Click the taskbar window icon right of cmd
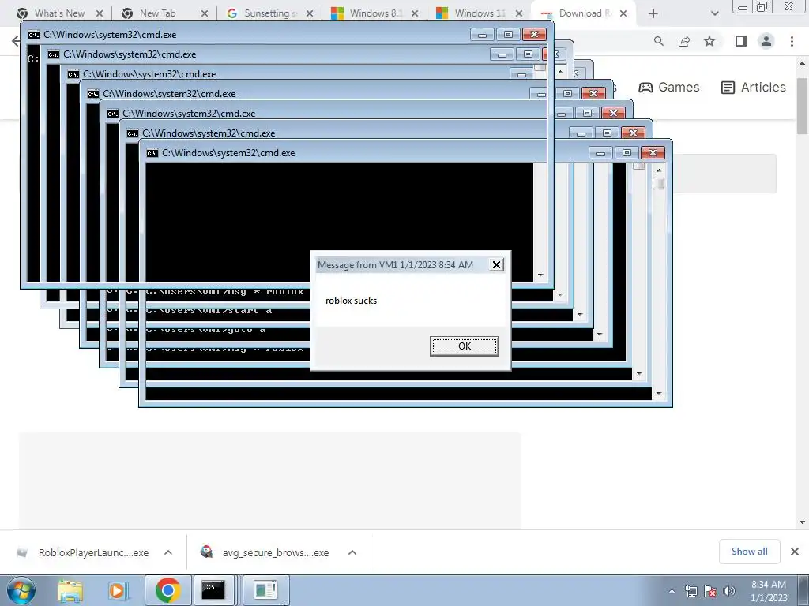The image size is (809, 606). 265,590
